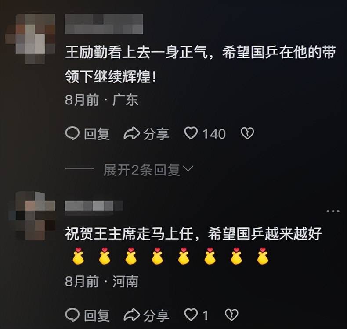The height and width of the screenshot is (329, 347).
Task: Like the Henan comment with 1 like
Action: 191,315
